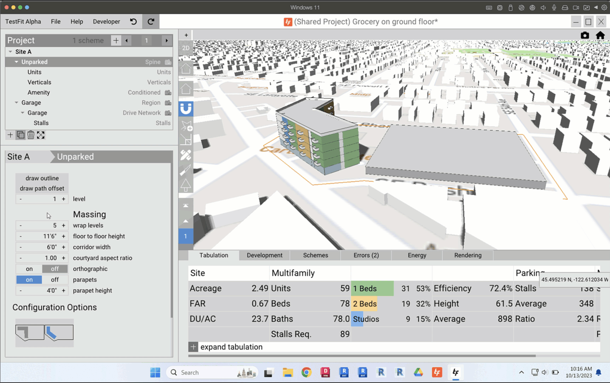Increase wrap levels with plus button
Viewport: 610px width, 383px height.
point(64,226)
